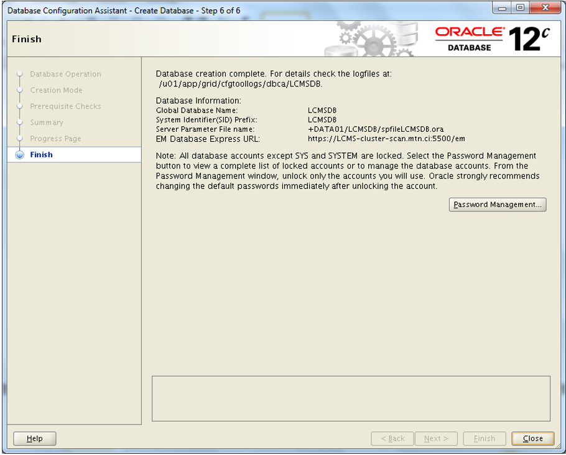566x455 pixels.
Task: Click the Database Operation step bullet
Action: click(20, 74)
